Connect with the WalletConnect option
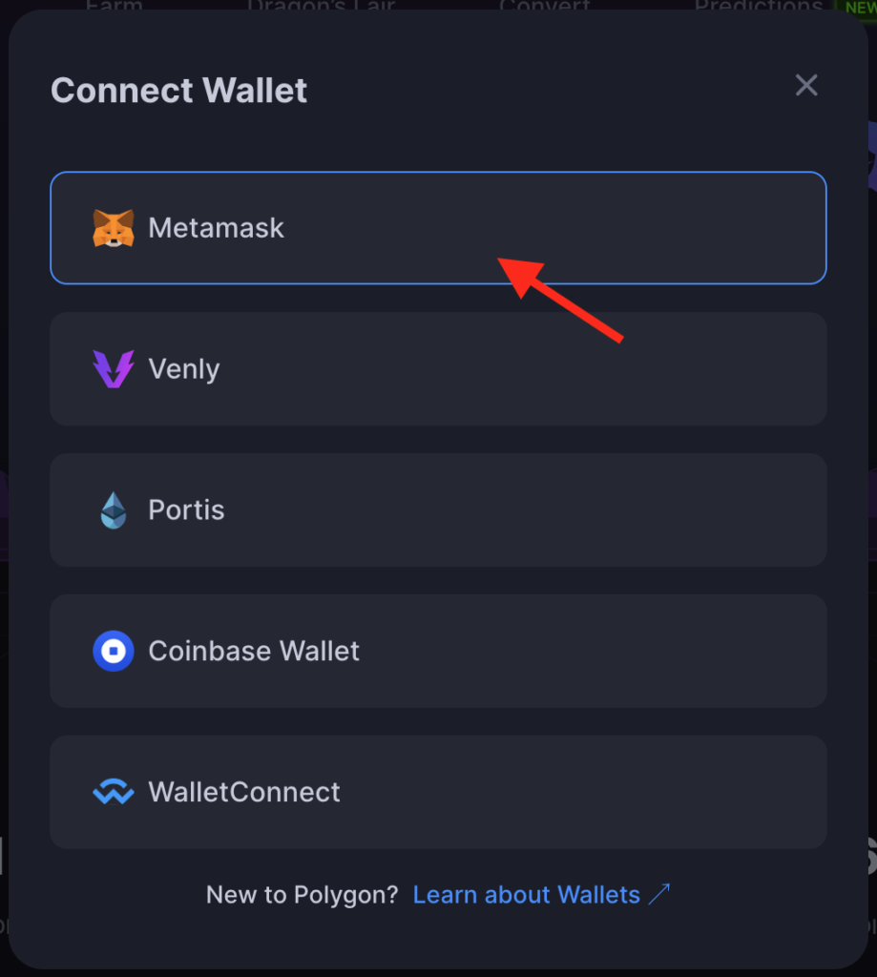877x977 pixels. tap(438, 792)
